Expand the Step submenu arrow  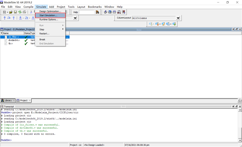[x=63, y=29]
